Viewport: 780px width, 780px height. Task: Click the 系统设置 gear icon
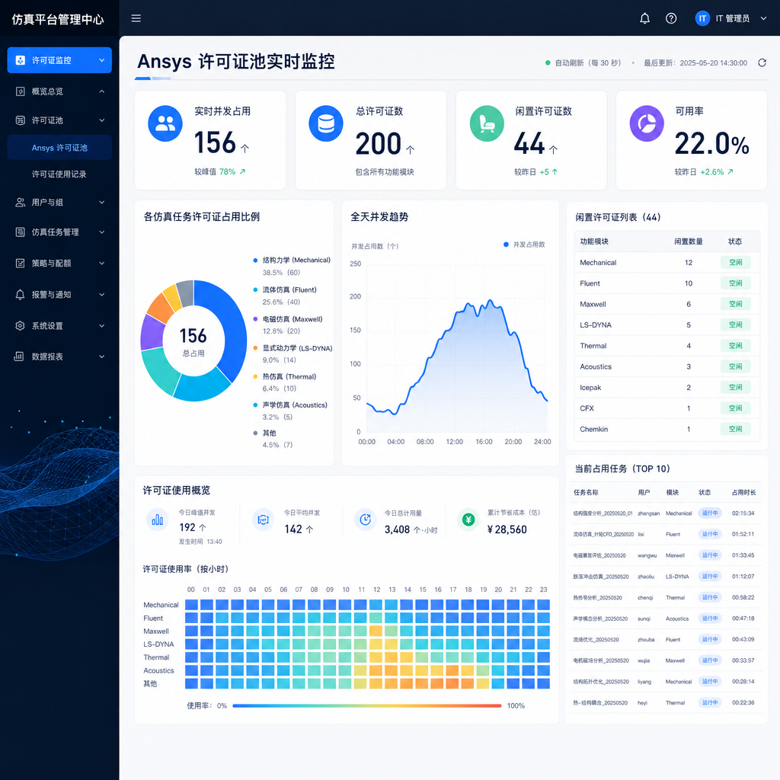(x=21, y=326)
